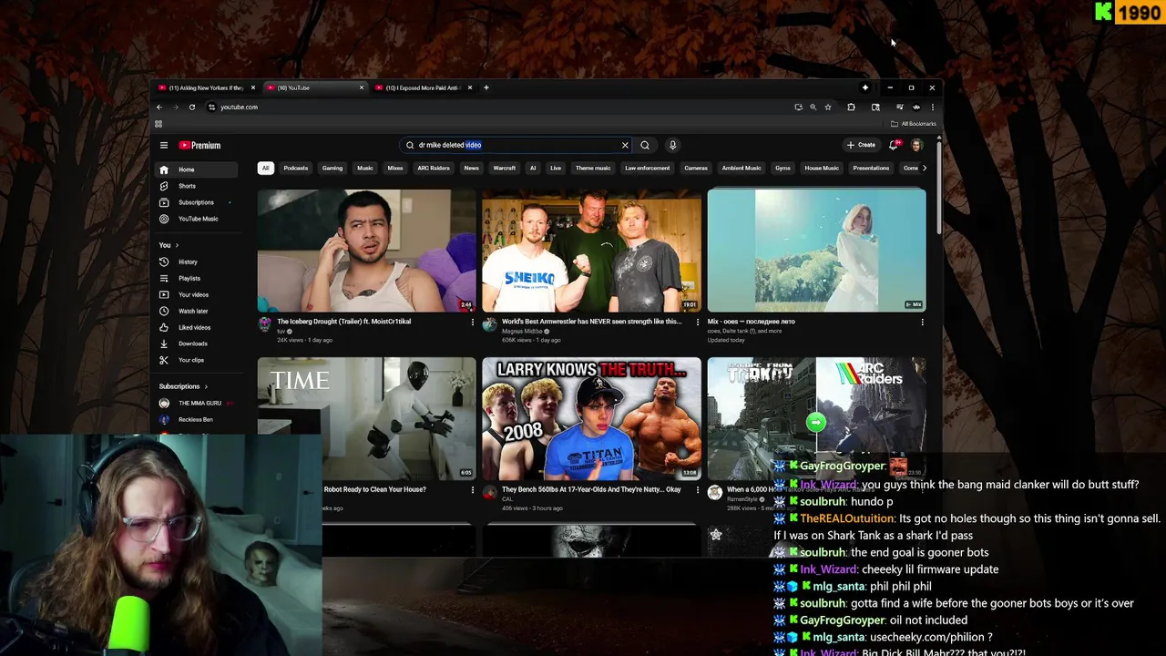Screen dimensions: 1166x656
Task: Go back in the browser
Action: coord(159,107)
